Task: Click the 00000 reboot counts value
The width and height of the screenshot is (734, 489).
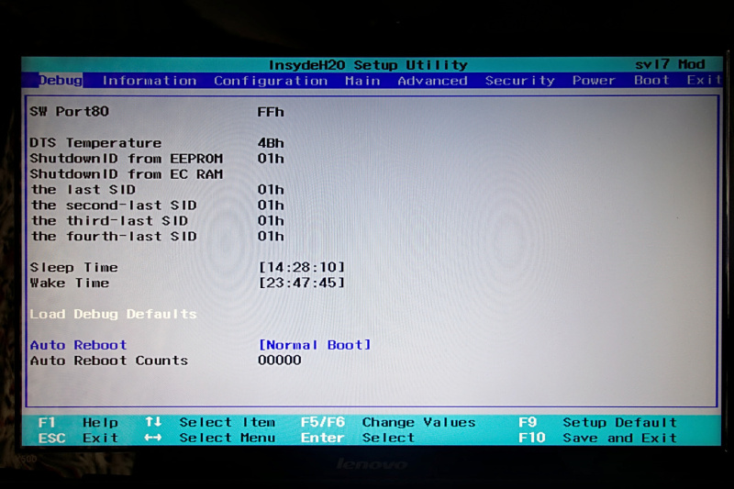Action: [x=280, y=360]
